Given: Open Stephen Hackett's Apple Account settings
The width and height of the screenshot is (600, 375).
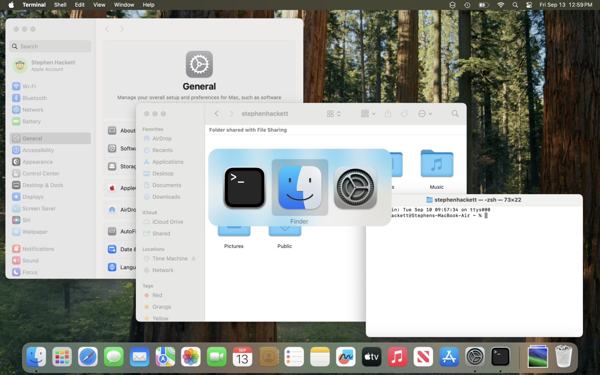Looking at the screenshot, I should click(x=50, y=65).
